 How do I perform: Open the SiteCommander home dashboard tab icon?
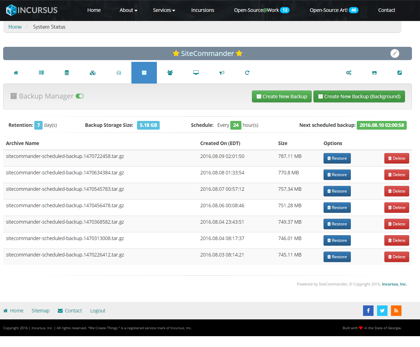click(x=16, y=73)
